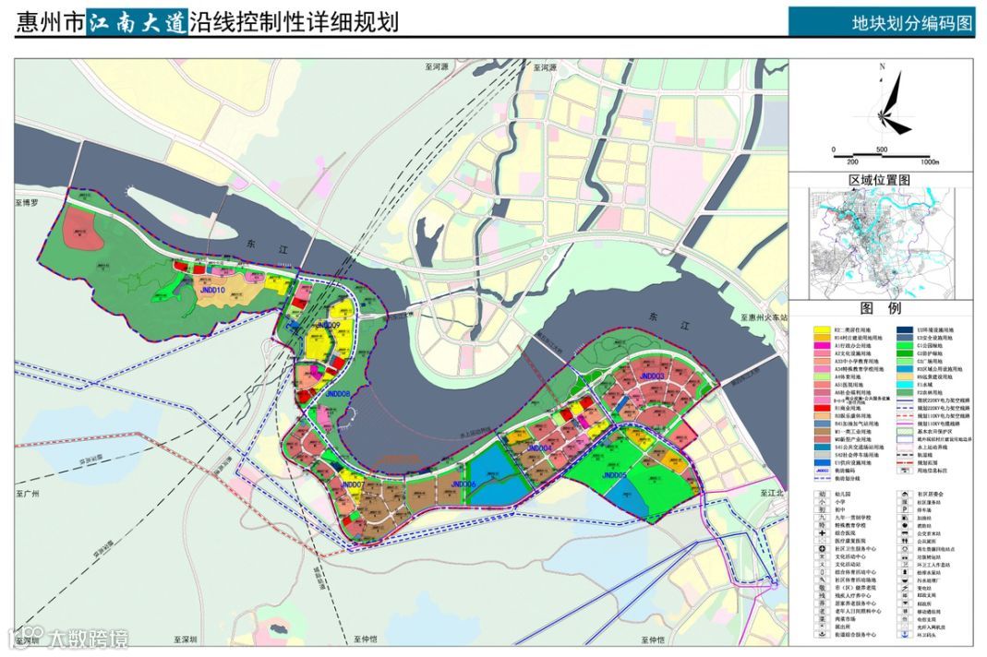This screenshot has width=987, height=657.
Task: Click the JND009 parcel code on map
Action: (x=329, y=325)
